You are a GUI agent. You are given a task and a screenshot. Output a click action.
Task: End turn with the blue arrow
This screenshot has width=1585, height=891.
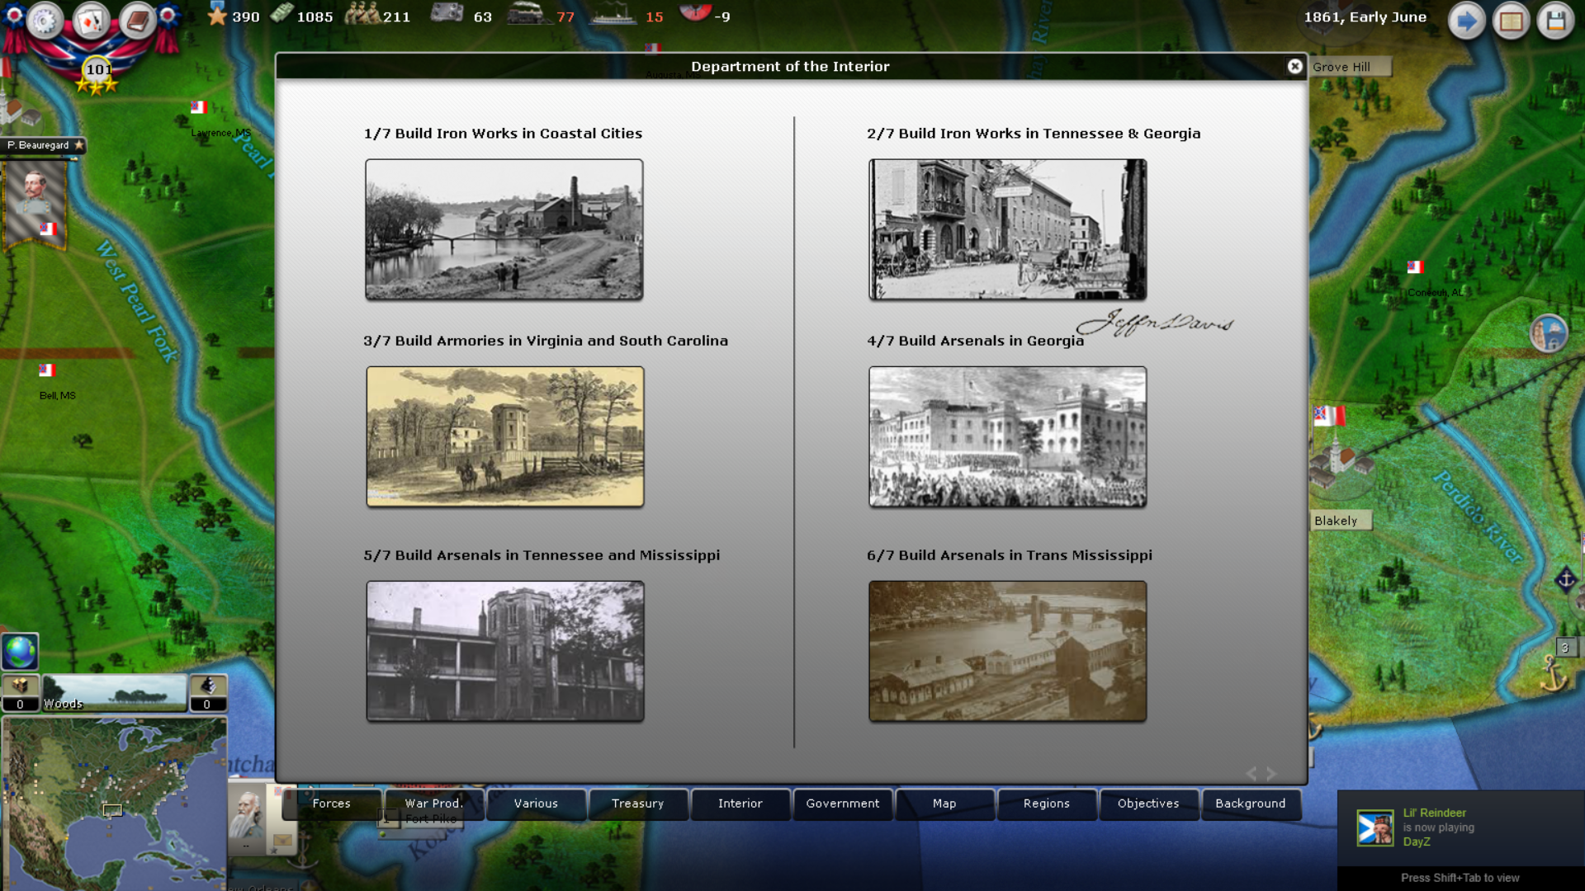pos(1466,21)
